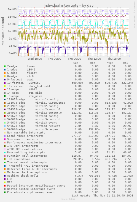Viewport: 137px width, 202px height.
Task: Click the 'Last update' timestamp text
Action: pyautogui.click(x=103, y=196)
